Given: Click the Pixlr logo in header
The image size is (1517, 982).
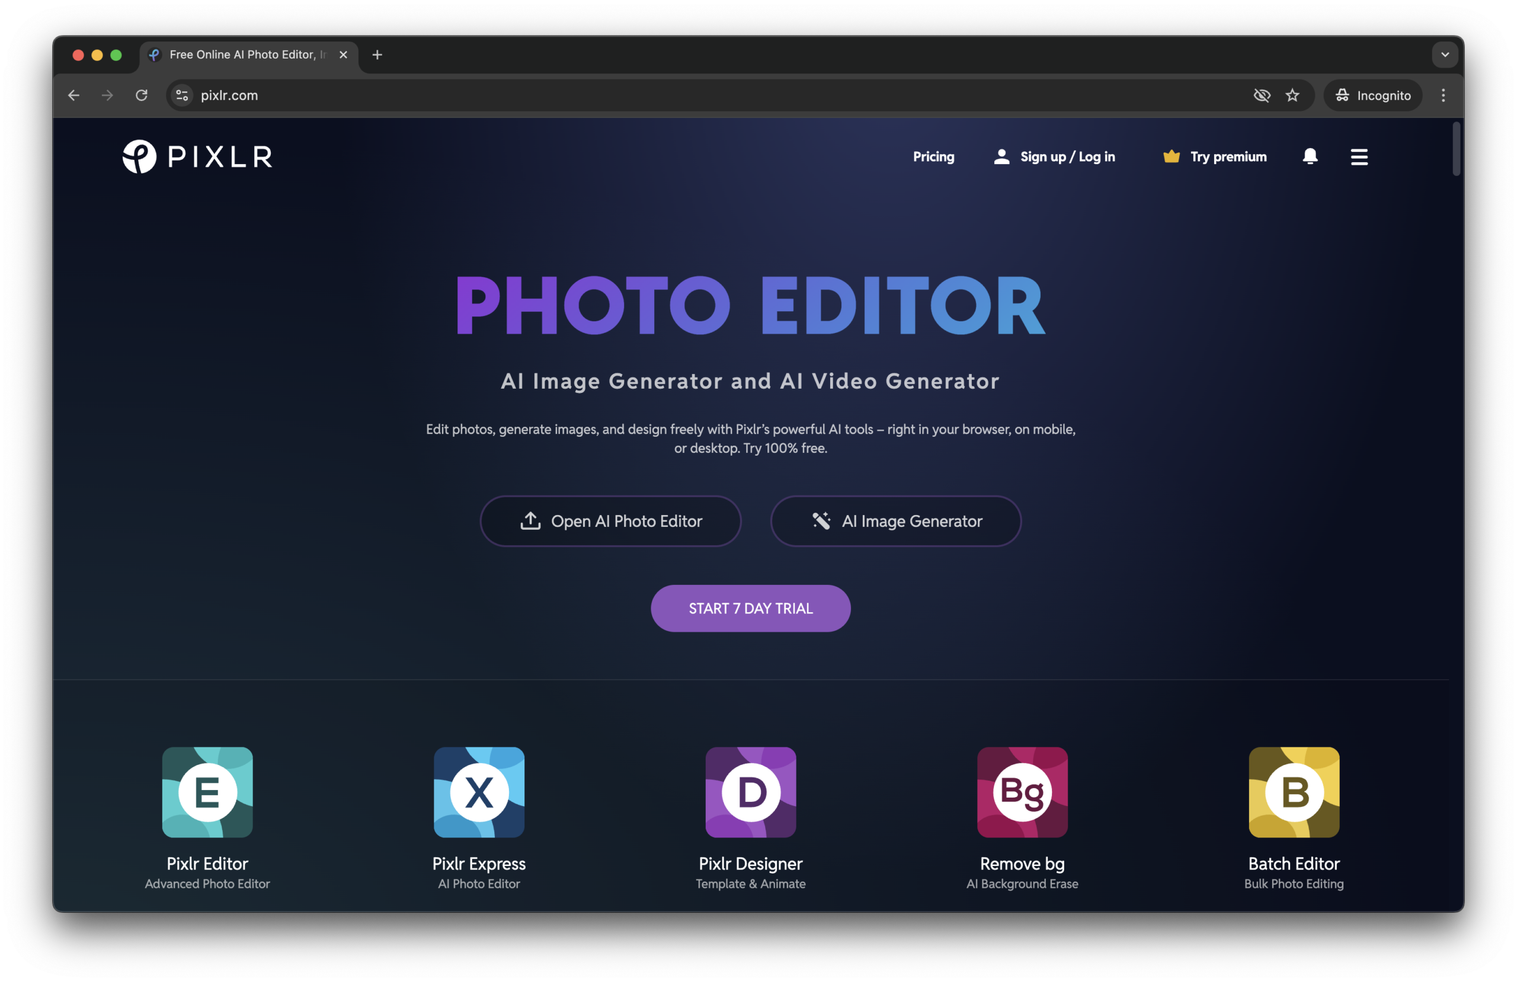Looking at the screenshot, I should click(197, 156).
